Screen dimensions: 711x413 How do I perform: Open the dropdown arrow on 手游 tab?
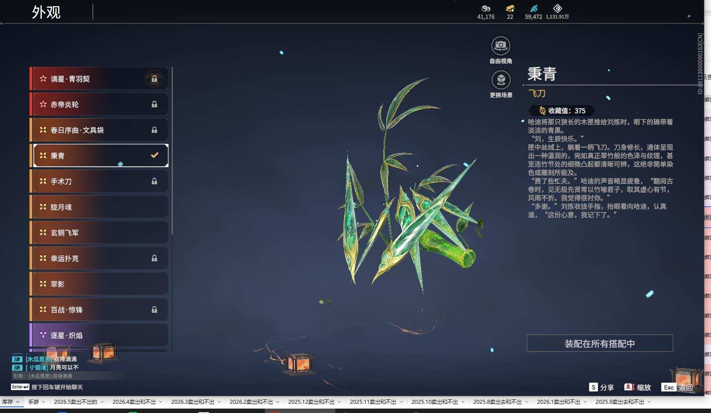[x=44, y=402]
